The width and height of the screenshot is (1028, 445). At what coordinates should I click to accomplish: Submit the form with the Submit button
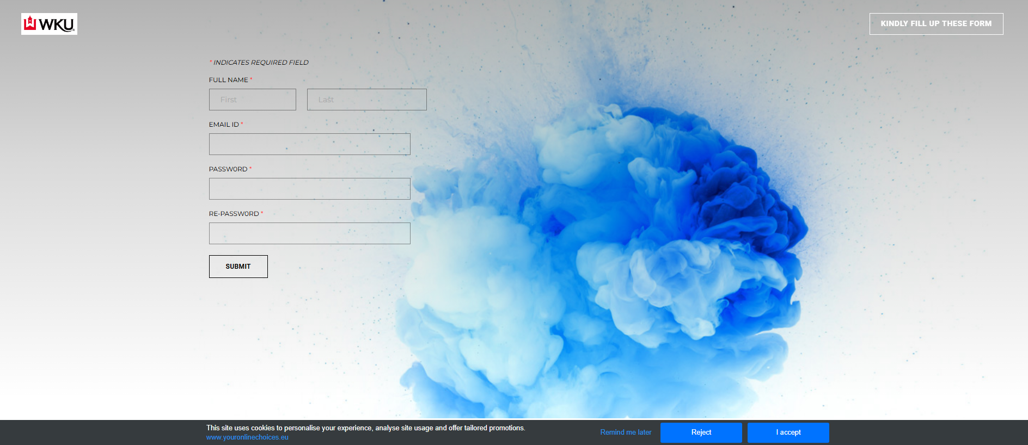(238, 267)
